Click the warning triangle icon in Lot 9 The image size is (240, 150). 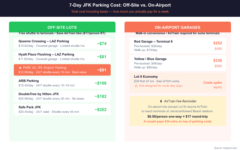[136, 86]
